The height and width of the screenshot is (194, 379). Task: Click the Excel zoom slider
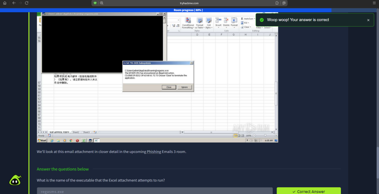[x=265, y=136]
